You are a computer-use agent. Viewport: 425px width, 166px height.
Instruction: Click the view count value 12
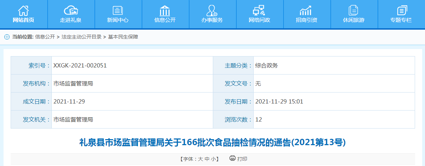[x=259, y=119]
